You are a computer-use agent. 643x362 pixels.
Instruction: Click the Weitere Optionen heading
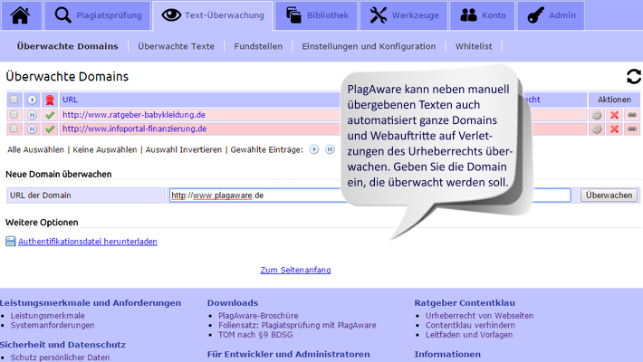[42, 223]
